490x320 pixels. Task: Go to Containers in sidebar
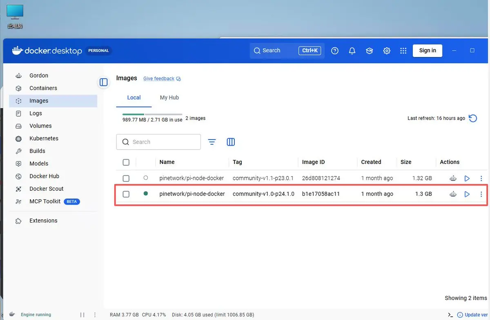pos(53,88)
